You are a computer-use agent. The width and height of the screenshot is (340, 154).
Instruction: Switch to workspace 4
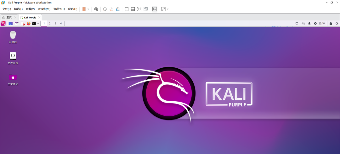[x=61, y=23]
